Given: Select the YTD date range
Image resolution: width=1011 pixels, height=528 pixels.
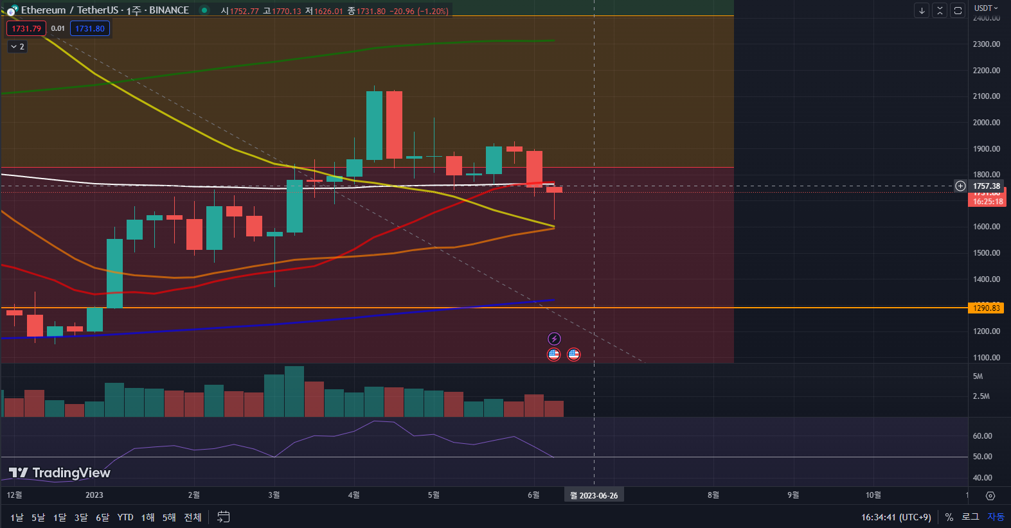Looking at the screenshot, I should coord(125,517).
